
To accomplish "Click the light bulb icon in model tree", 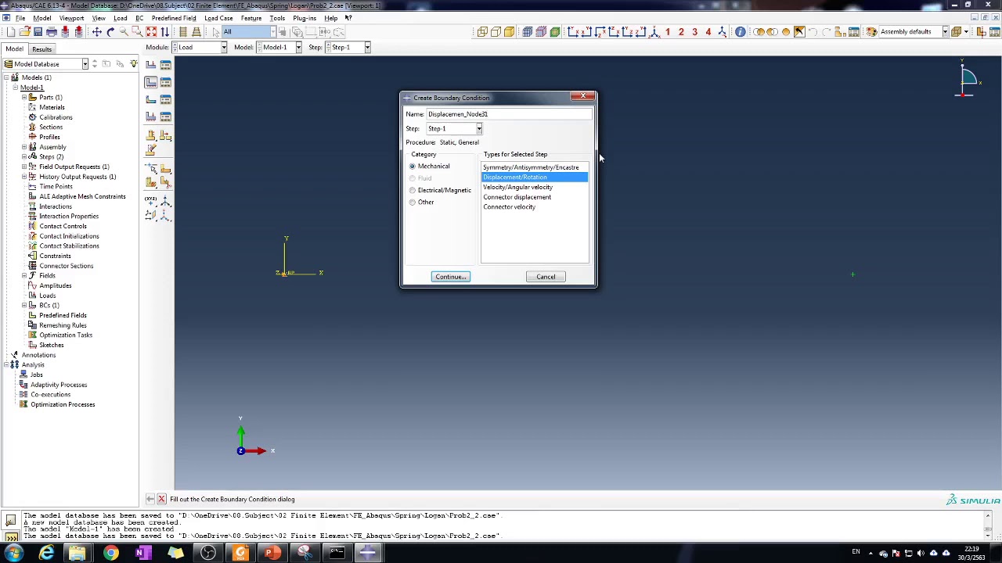I will click(x=134, y=64).
